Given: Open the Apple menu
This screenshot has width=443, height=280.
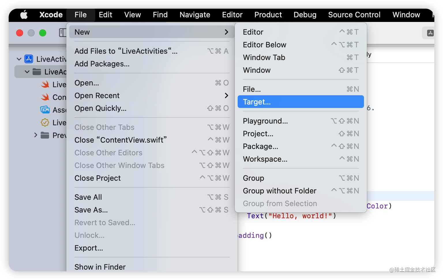Looking at the screenshot, I should [24, 15].
